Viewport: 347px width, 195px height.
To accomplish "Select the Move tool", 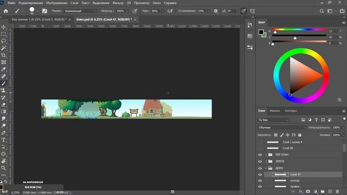I will pyautogui.click(x=4, y=27).
